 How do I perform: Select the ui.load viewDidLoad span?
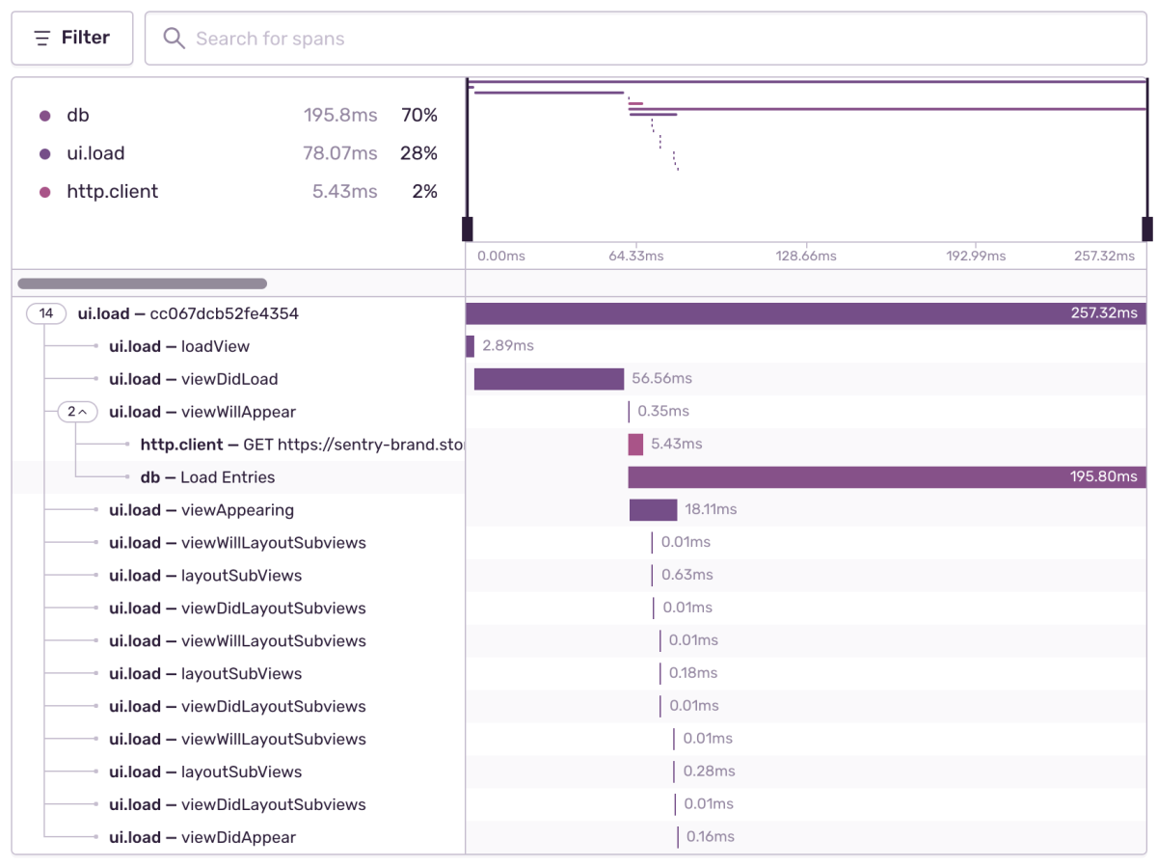pos(578,379)
